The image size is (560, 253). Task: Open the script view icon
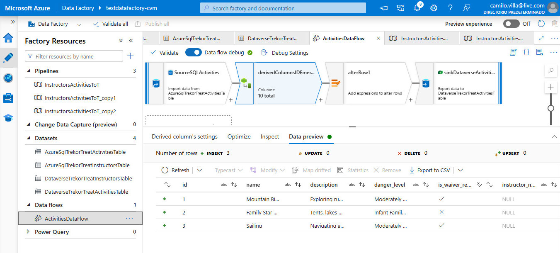click(x=513, y=52)
